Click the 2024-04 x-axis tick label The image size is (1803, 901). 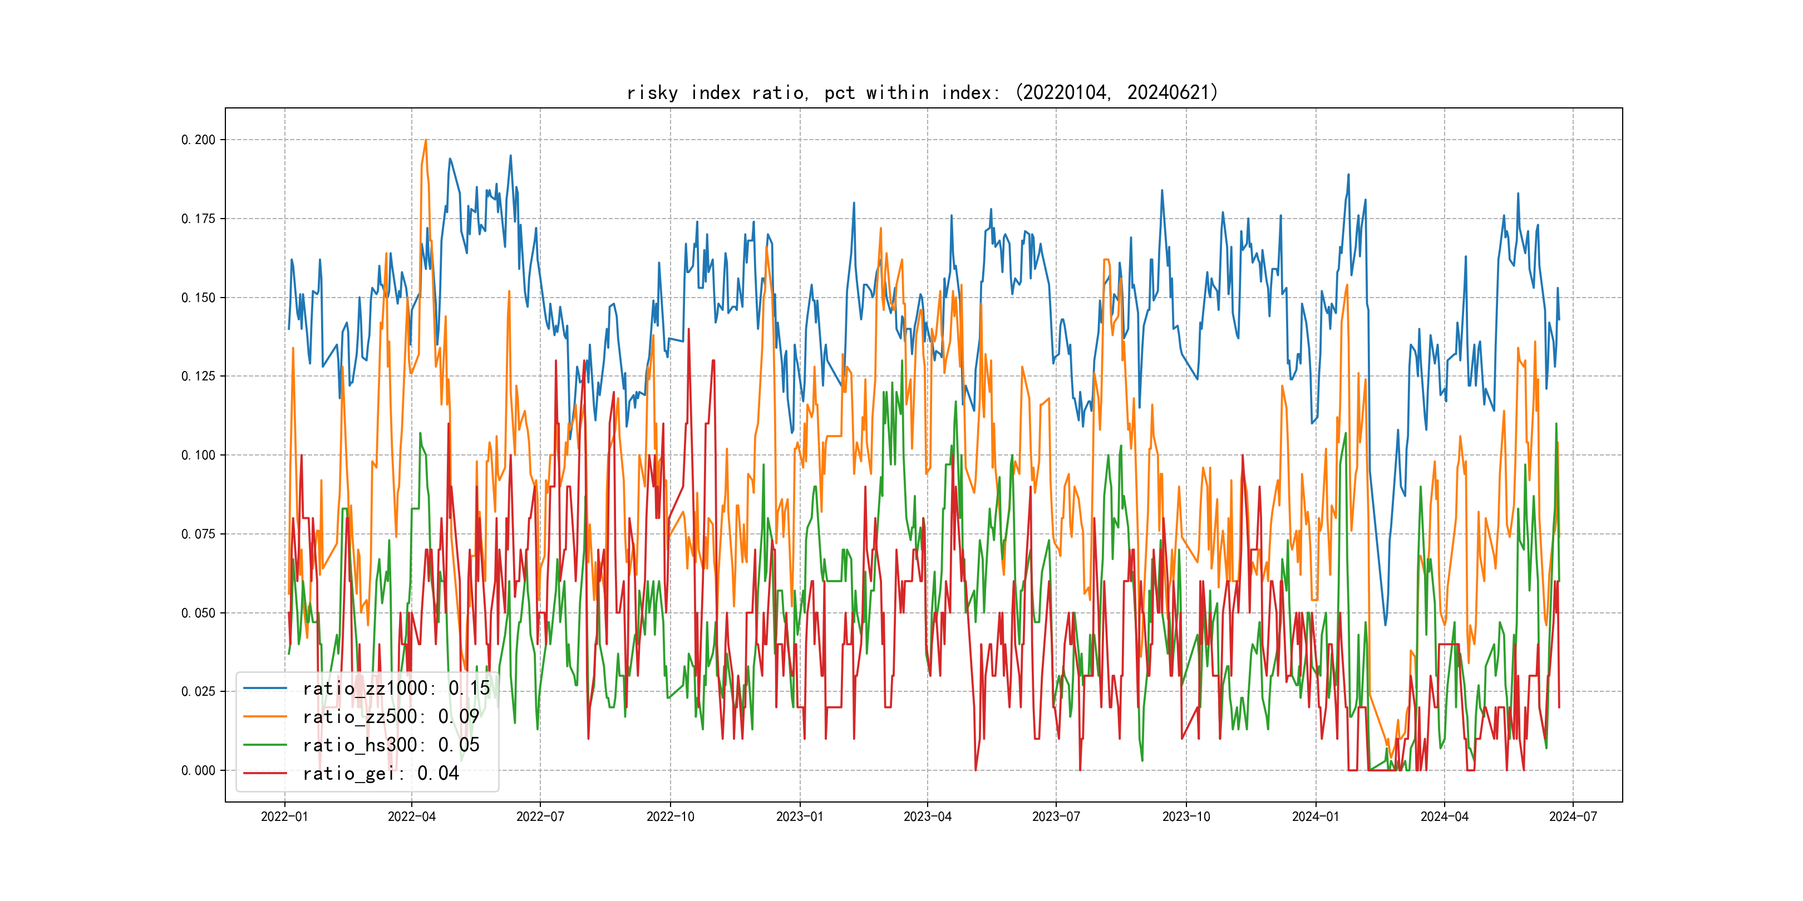pyautogui.click(x=1444, y=816)
